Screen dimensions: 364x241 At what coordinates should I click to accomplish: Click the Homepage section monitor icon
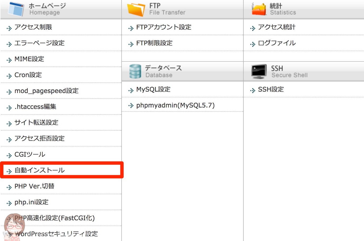(x=16, y=9)
